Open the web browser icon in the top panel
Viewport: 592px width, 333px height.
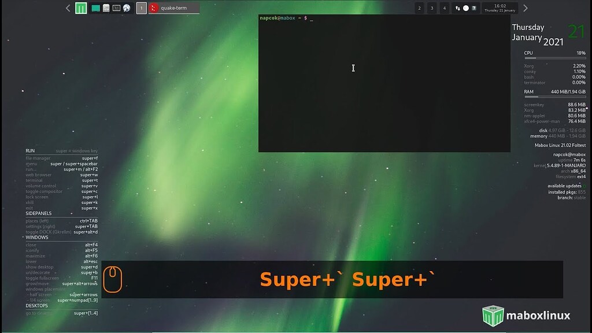125,8
